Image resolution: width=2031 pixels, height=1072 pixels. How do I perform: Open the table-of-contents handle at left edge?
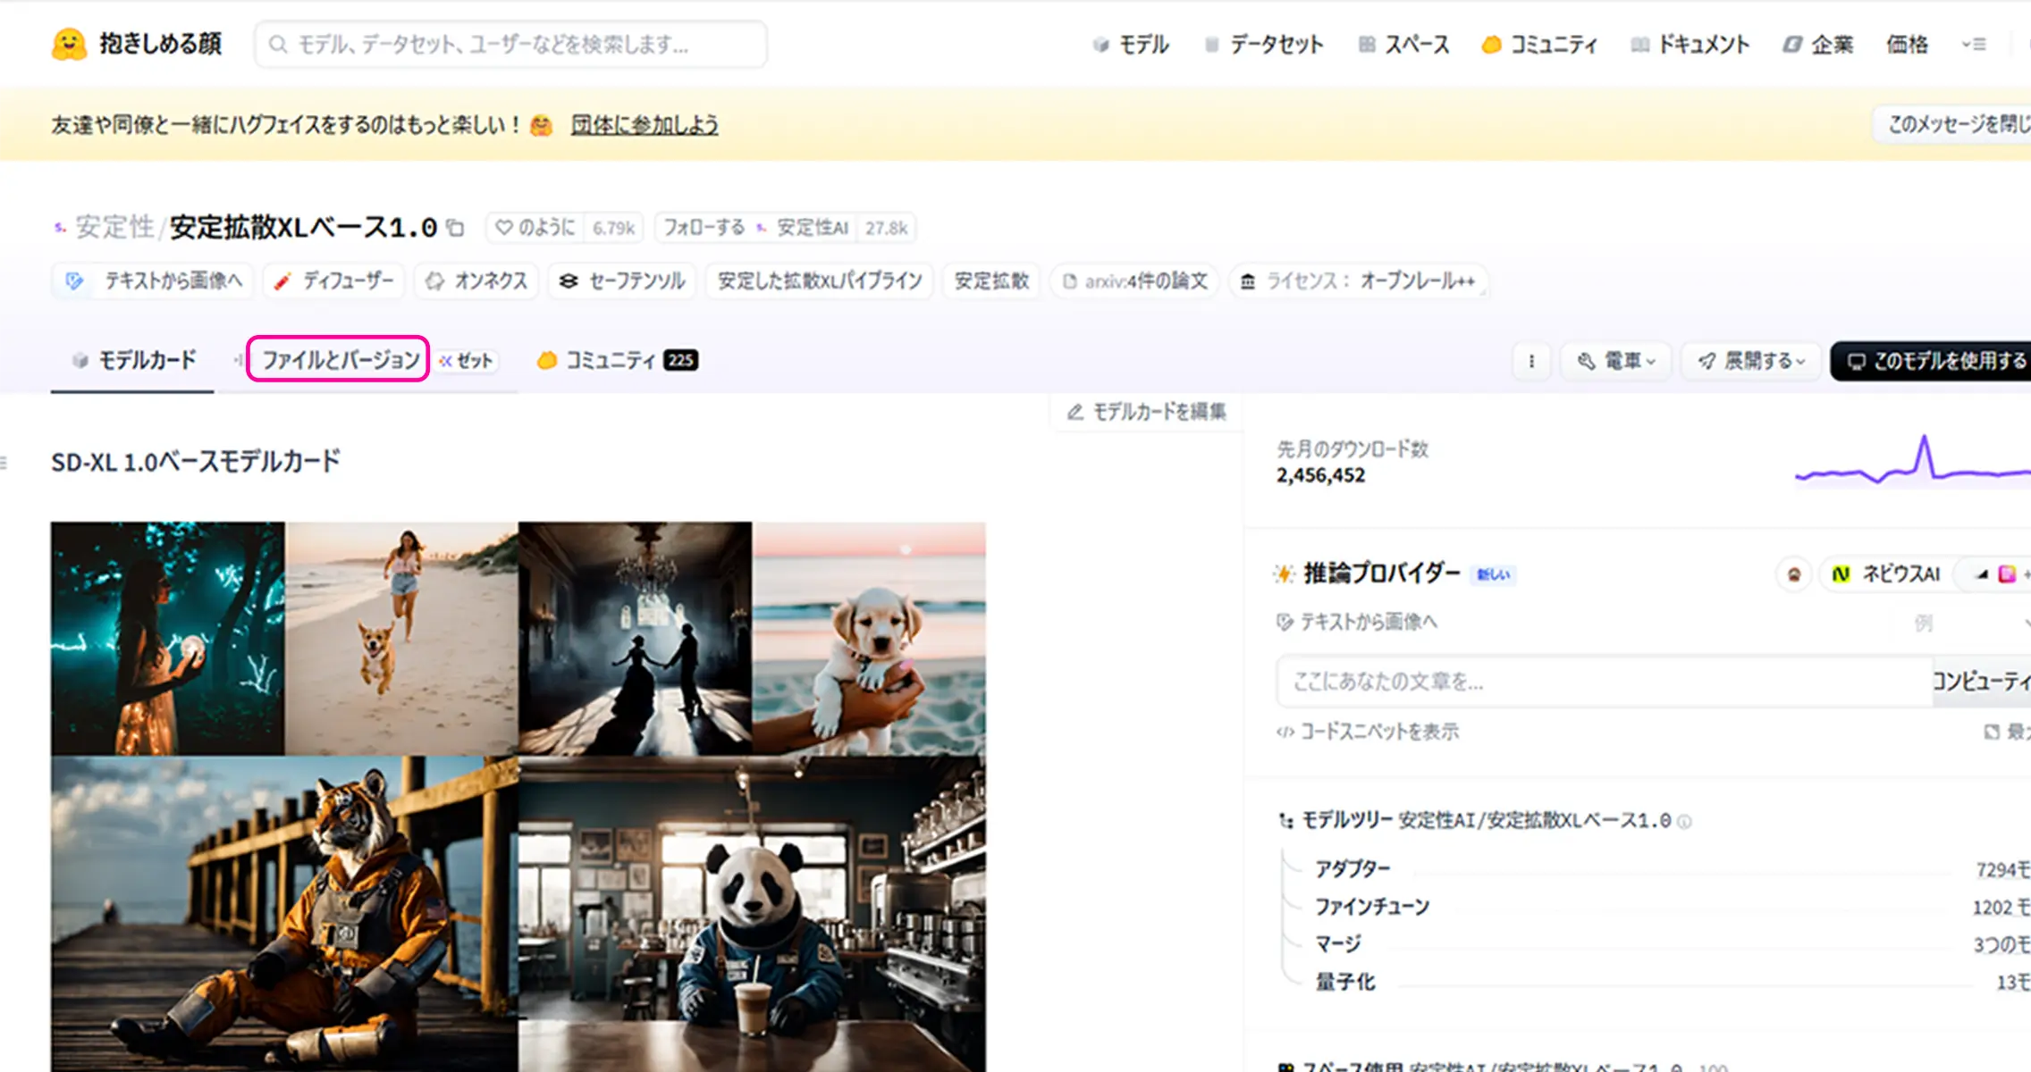click(x=4, y=462)
